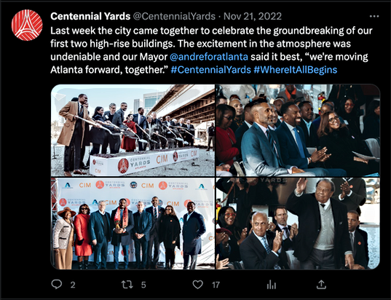Like the tweet with the heart icon

(x=198, y=284)
